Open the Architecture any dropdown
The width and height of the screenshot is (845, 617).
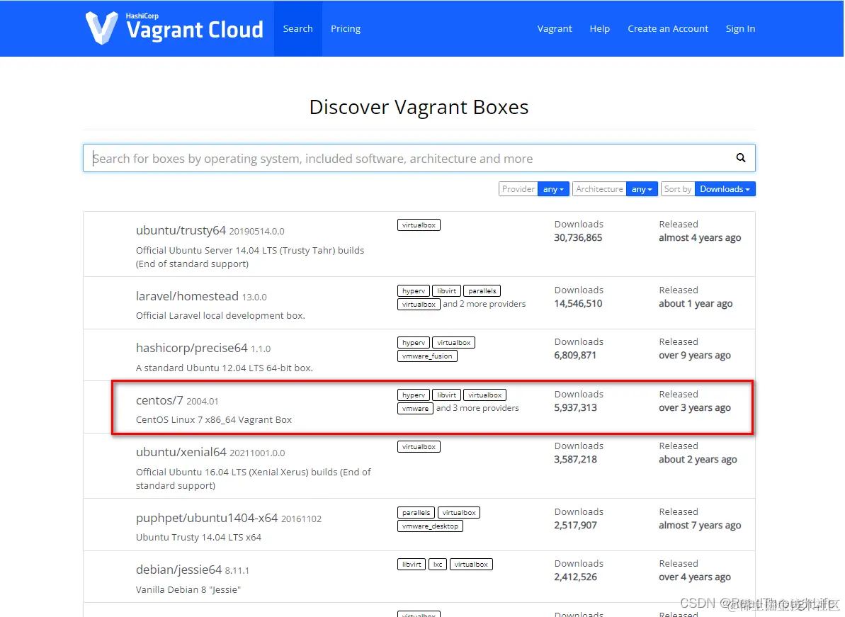pos(641,189)
